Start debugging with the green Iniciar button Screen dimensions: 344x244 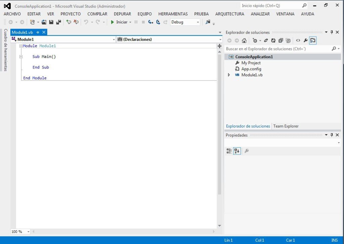pyautogui.click(x=119, y=22)
